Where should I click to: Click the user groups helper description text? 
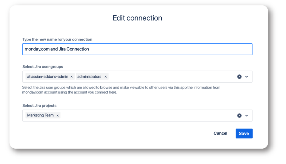click(121, 90)
